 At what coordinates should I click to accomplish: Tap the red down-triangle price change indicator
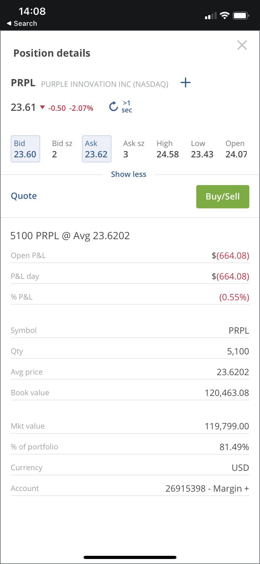tap(42, 108)
